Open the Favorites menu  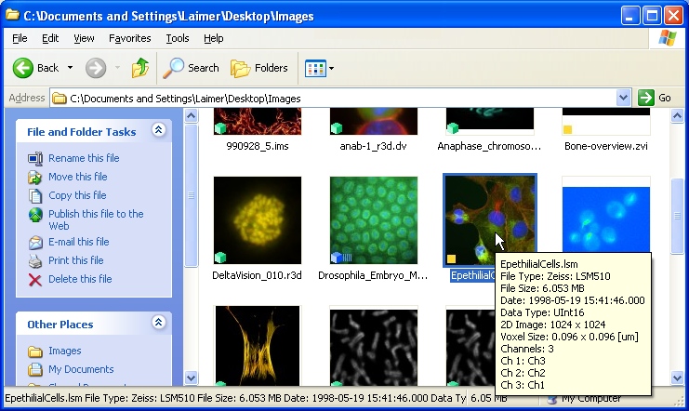point(129,39)
